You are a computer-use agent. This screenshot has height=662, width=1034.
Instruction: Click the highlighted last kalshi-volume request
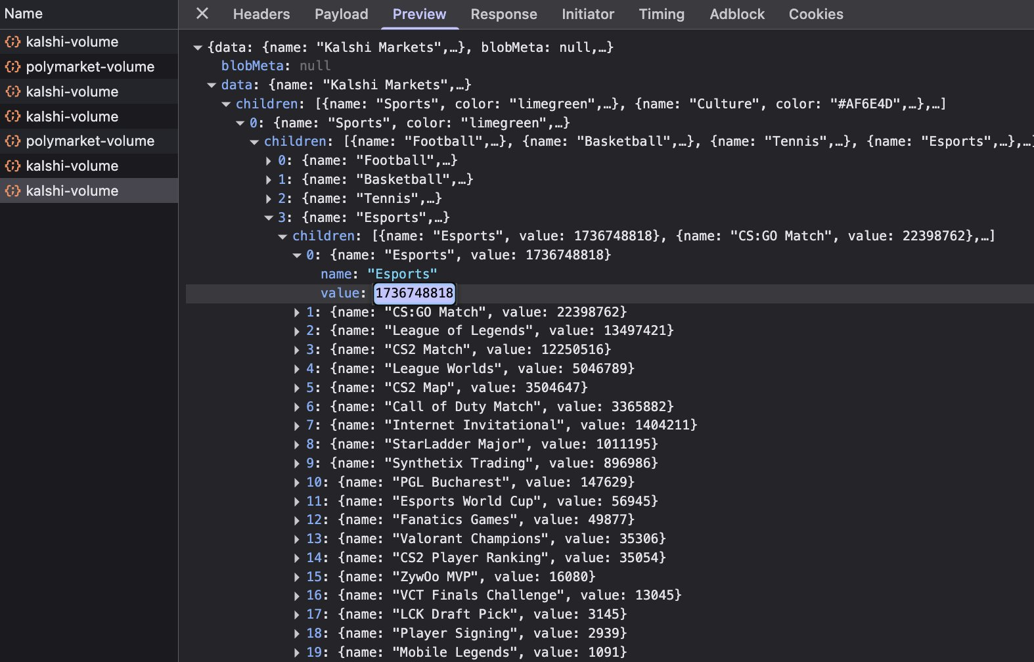click(x=72, y=191)
